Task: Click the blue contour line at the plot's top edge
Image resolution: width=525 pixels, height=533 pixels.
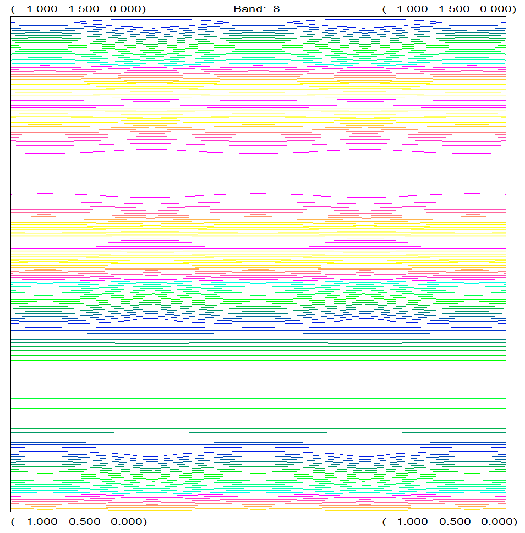Action: coord(258,17)
